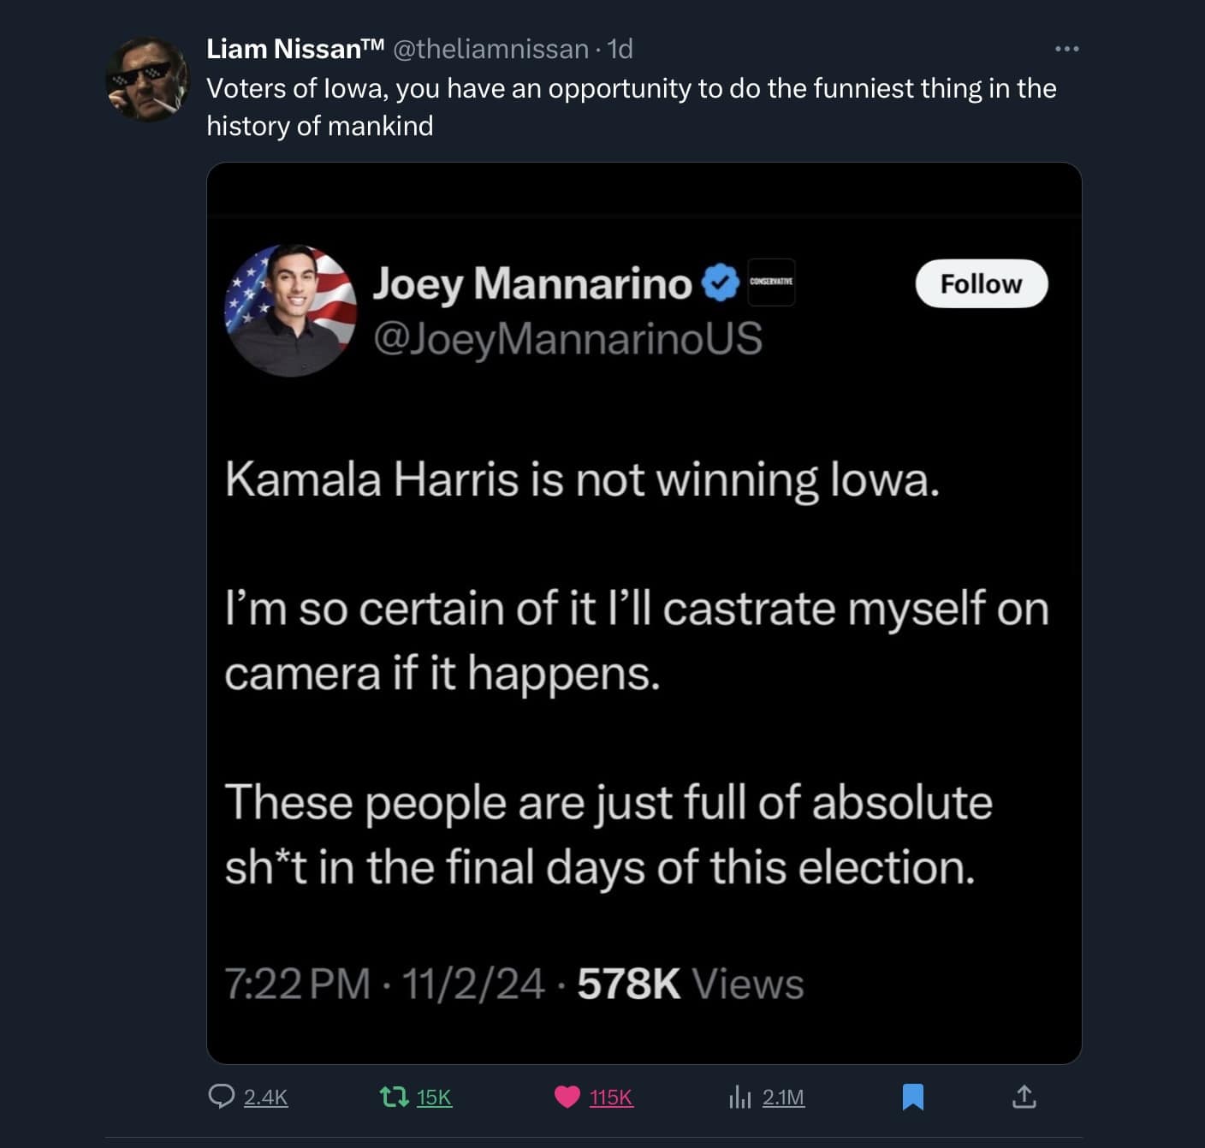
Task: Click the 15K reposts count
Action: [x=434, y=1097]
